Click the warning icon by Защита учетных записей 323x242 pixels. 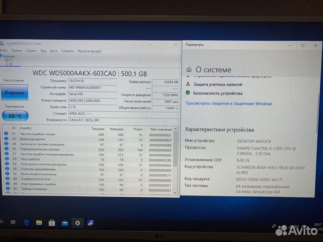click(x=188, y=84)
